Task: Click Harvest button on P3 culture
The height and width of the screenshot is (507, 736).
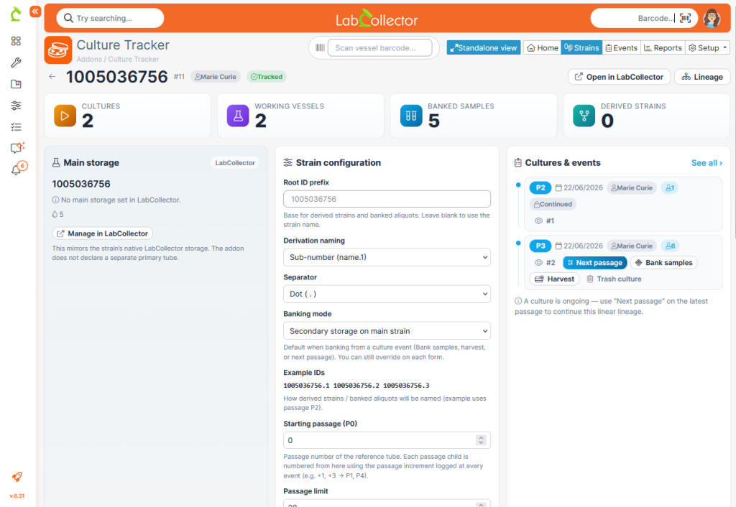Action: 554,279
